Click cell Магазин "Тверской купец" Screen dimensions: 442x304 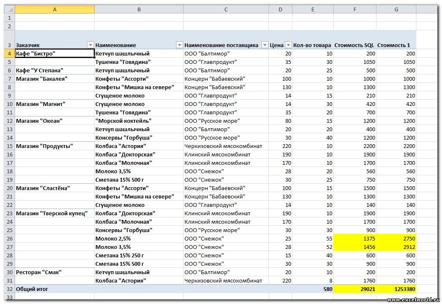pyautogui.click(x=54, y=213)
